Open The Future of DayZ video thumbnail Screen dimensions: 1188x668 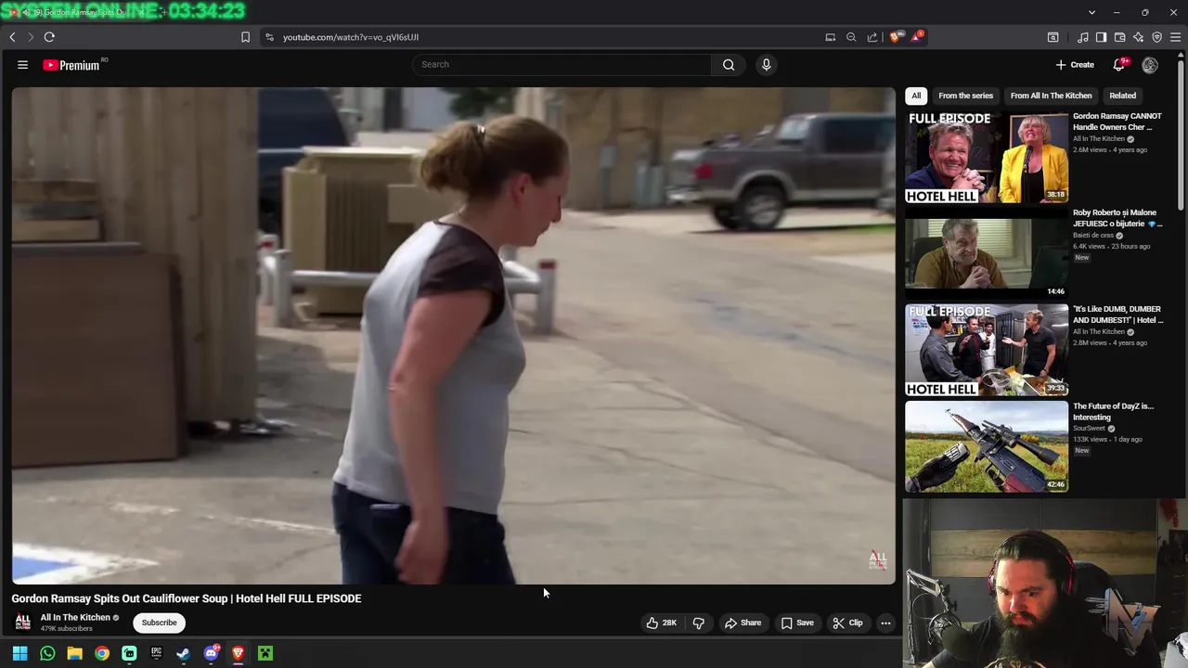[x=987, y=446]
